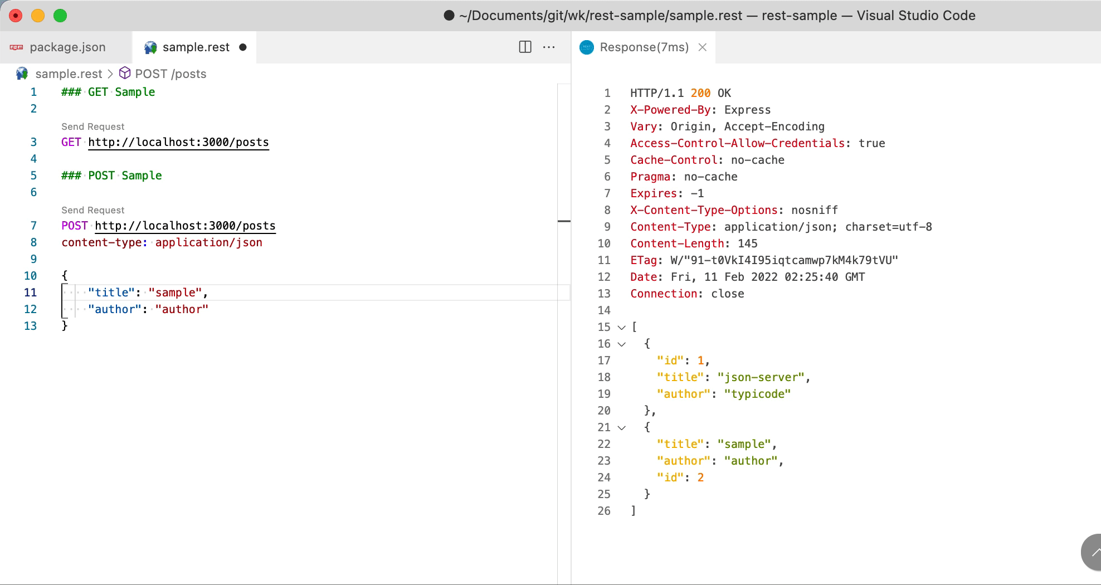Click the cube symbol icon in breadcrumb
1101x585 pixels.
(125, 74)
